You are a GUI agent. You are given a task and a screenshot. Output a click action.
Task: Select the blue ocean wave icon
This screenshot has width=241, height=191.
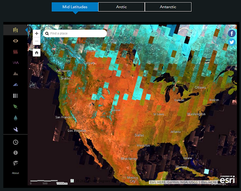tap(16, 85)
